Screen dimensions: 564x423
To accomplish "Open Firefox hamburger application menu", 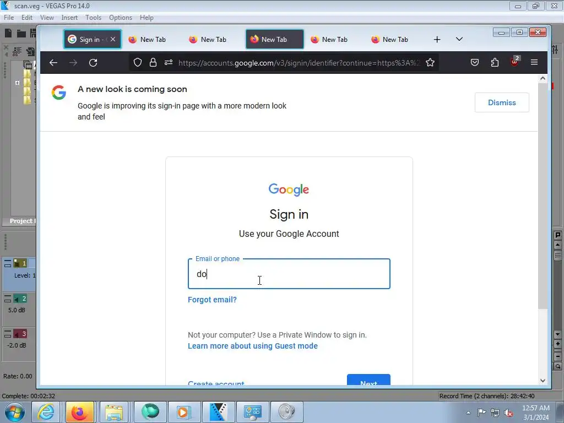I will pyautogui.click(x=534, y=63).
